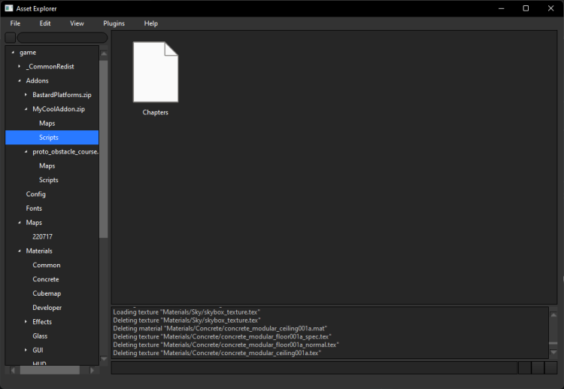This screenshot has height=389, width=564.
Task: Expand the _CommonRedist folder
Action: tap(20, 67)
